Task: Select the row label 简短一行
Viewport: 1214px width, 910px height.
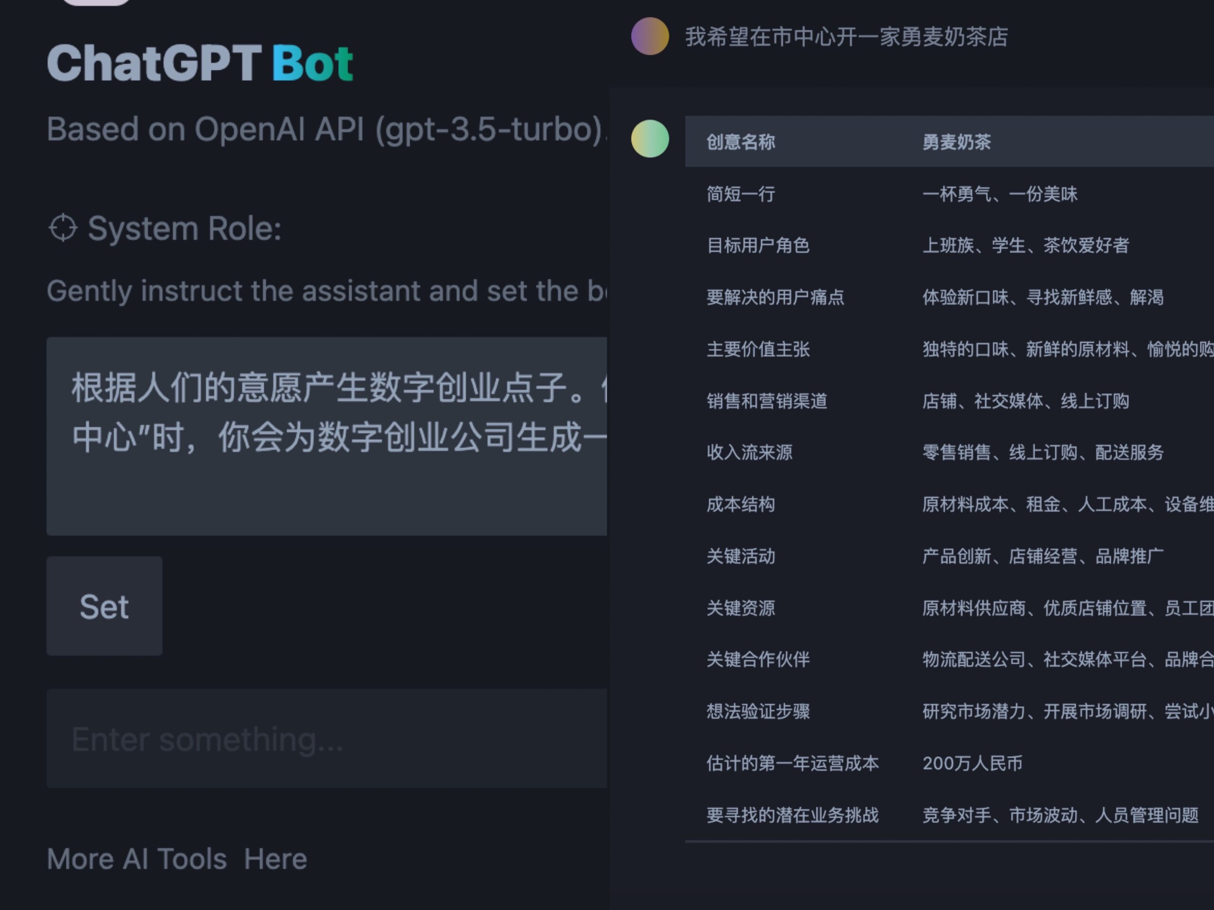Action: [x=740, y=194]
